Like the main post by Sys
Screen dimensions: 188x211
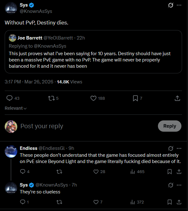click(x=93, y=98)
